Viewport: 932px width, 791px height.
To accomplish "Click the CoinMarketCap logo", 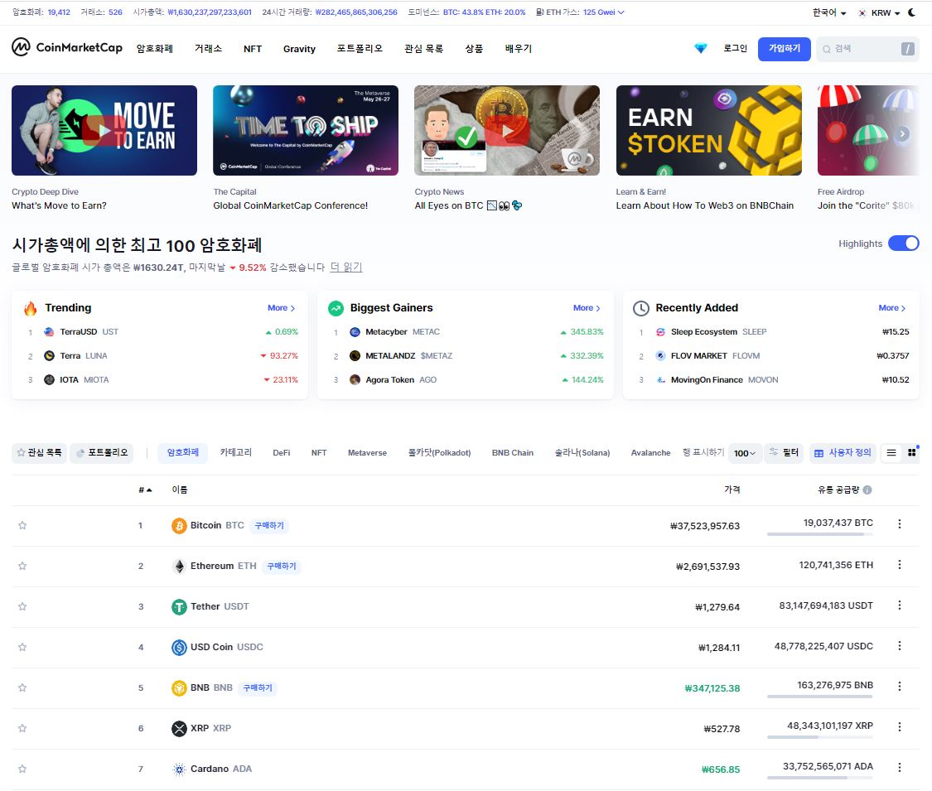I will [x=67, y=47].
